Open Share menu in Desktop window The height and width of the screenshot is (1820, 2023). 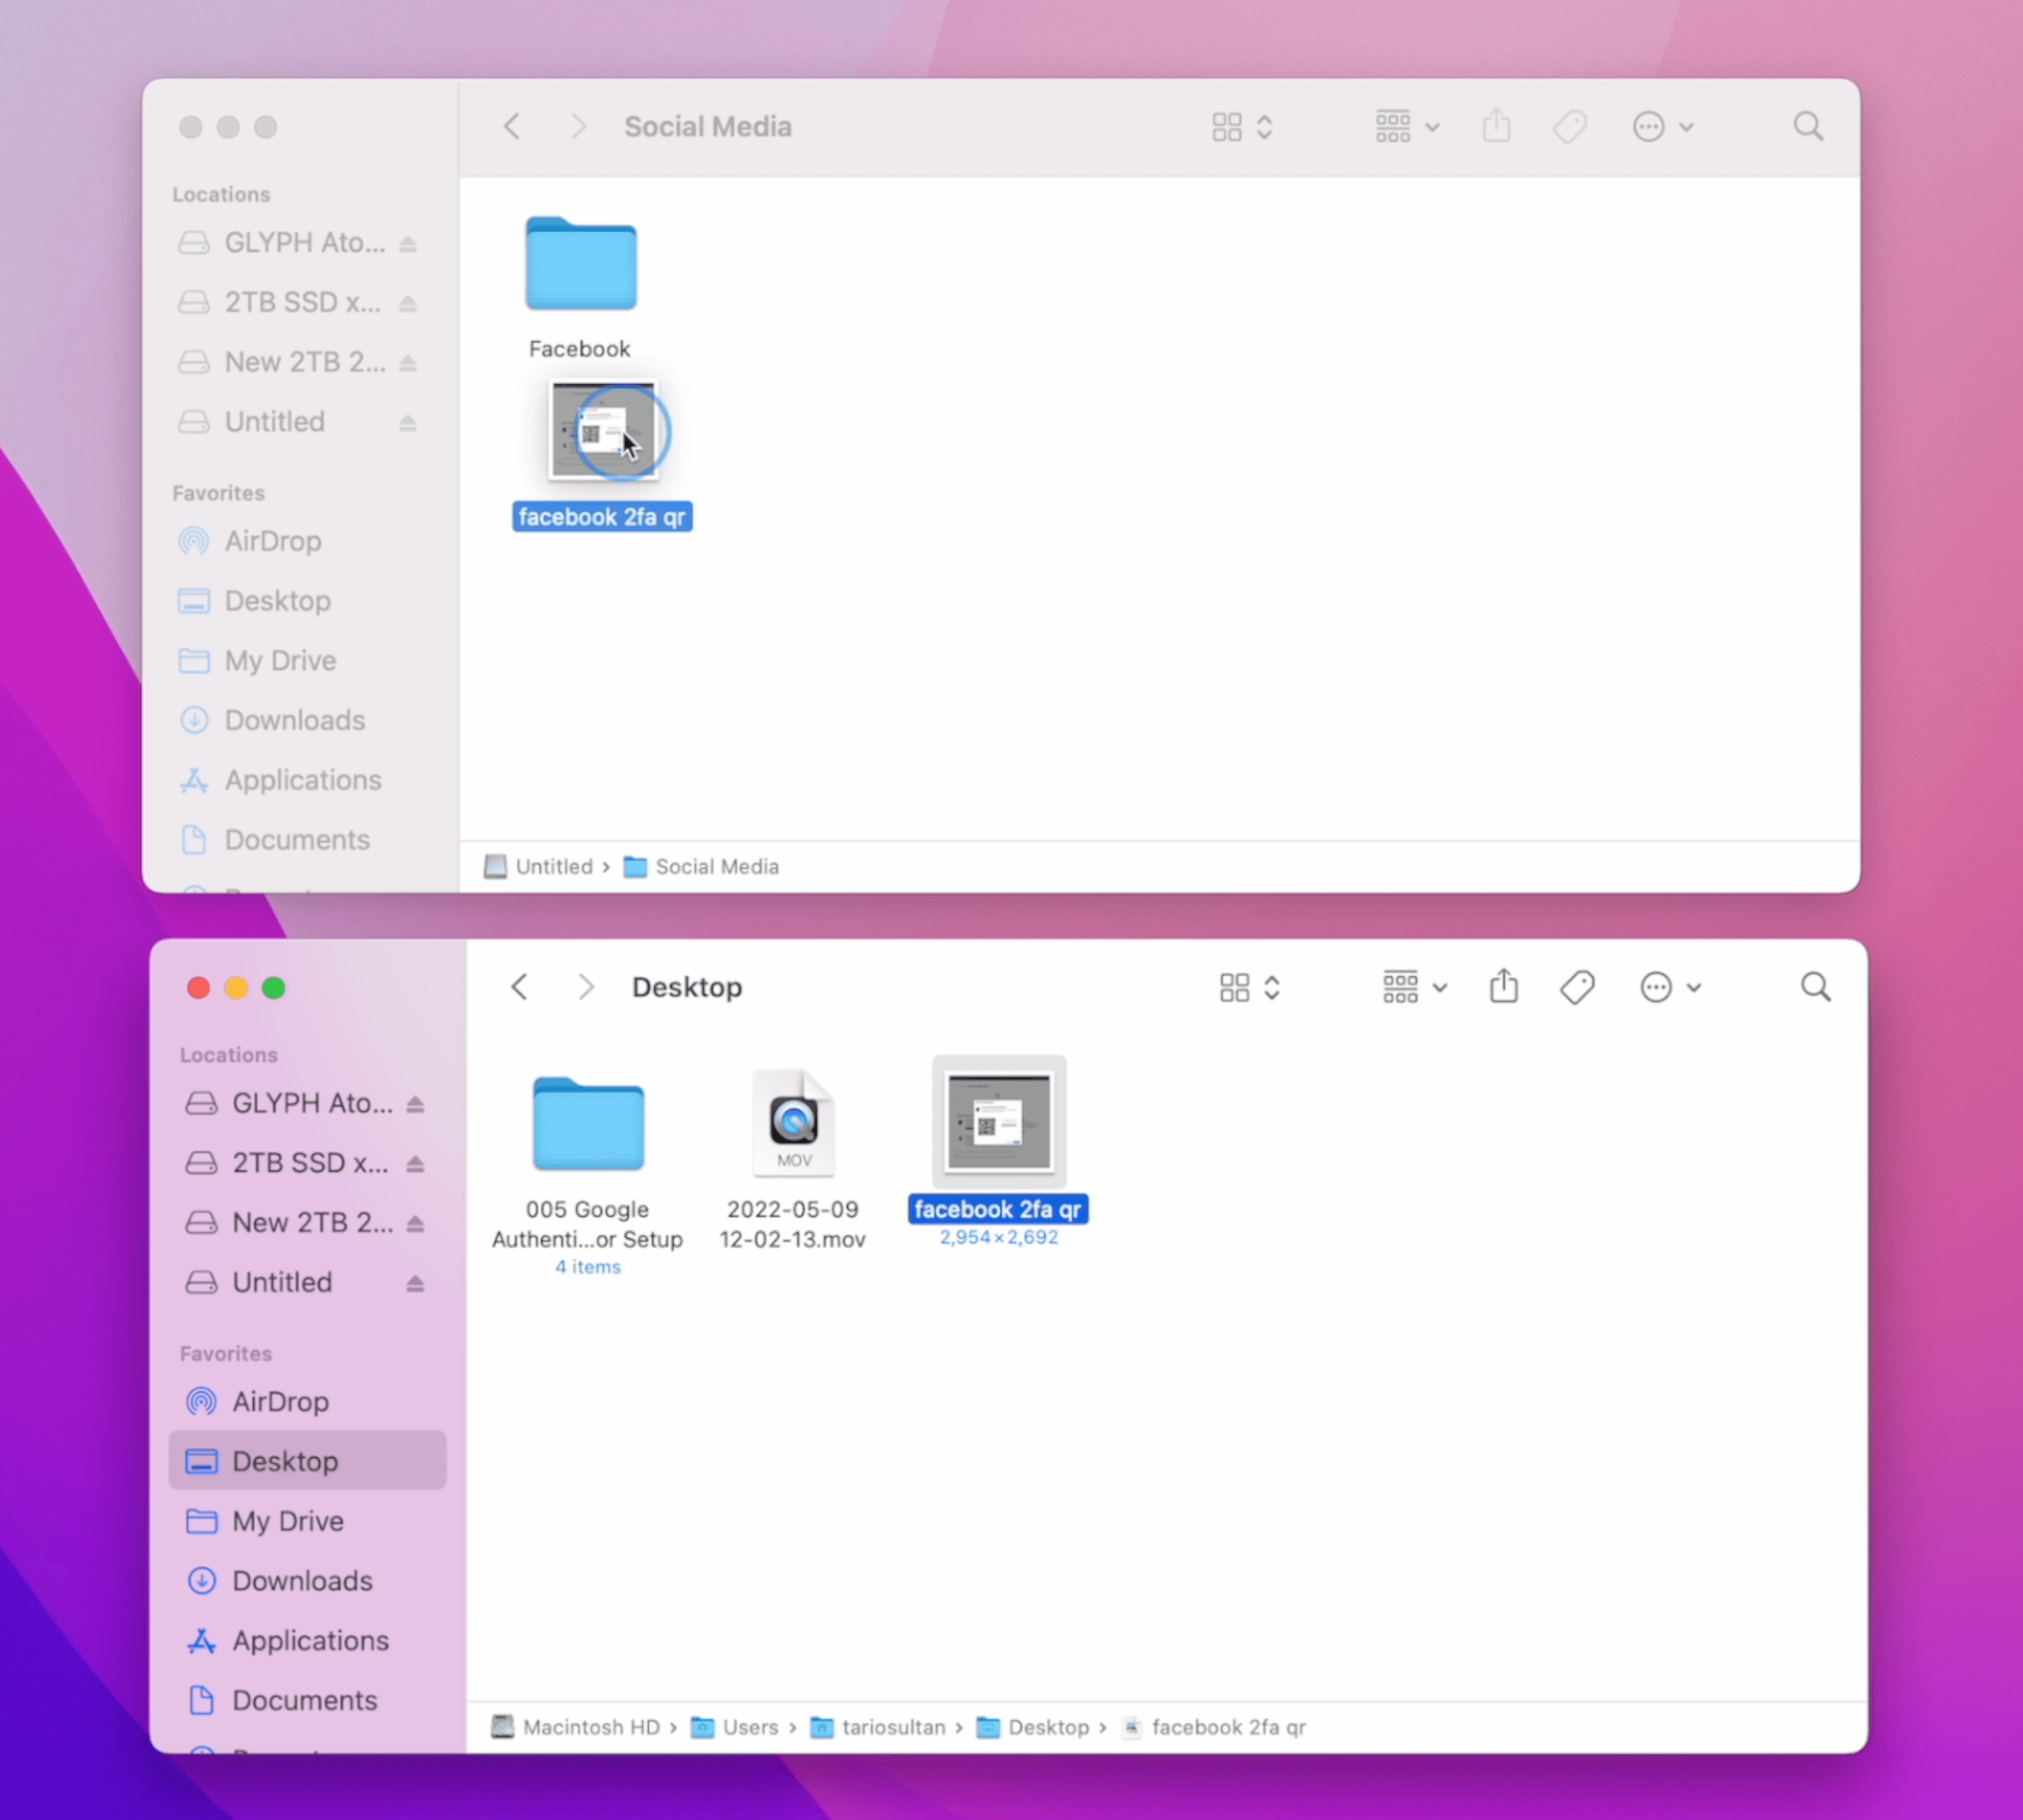[x=1503, y=986]
